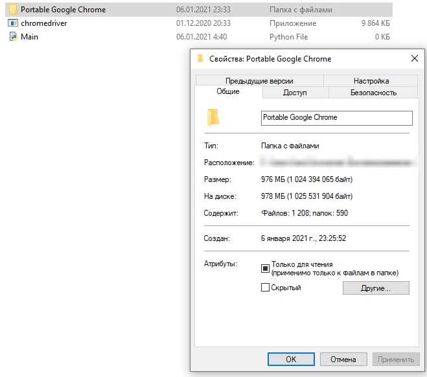The height and width of the screenshot is (377, 427).
Task: Click the "0 КБ" size cell
Action: 382,37
